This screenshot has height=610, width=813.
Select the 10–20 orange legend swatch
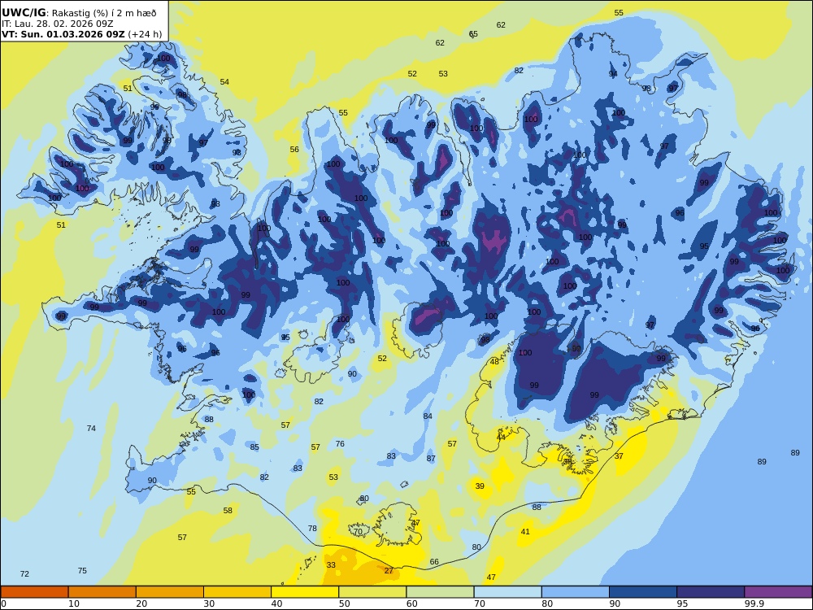pyautogui.click(x=102, y=592)
